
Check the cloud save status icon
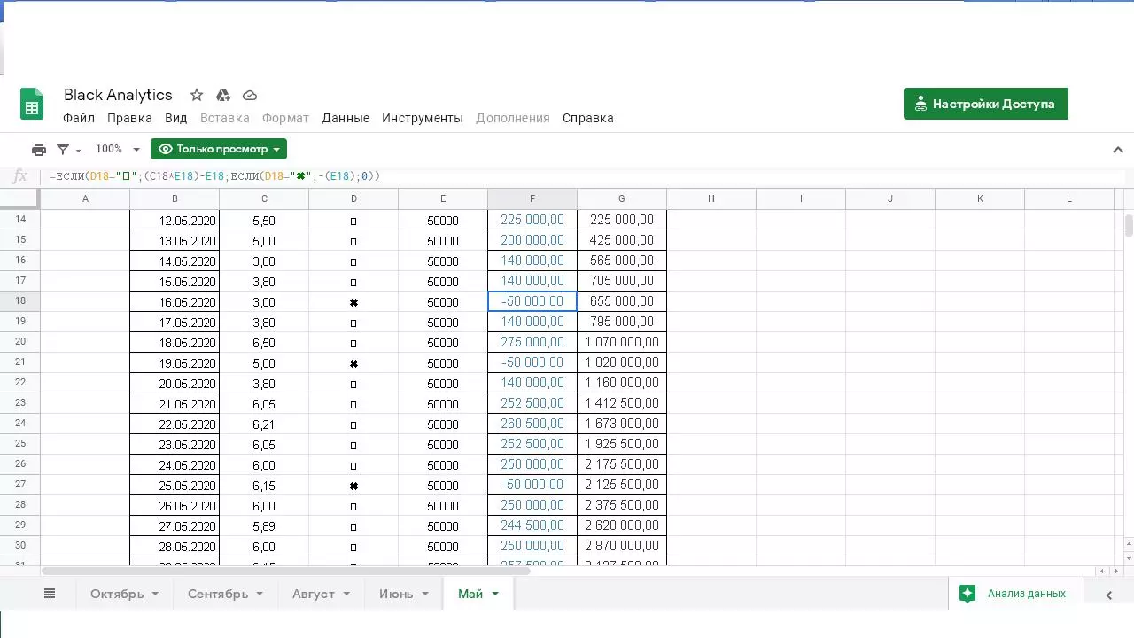[x=250, y=95]
